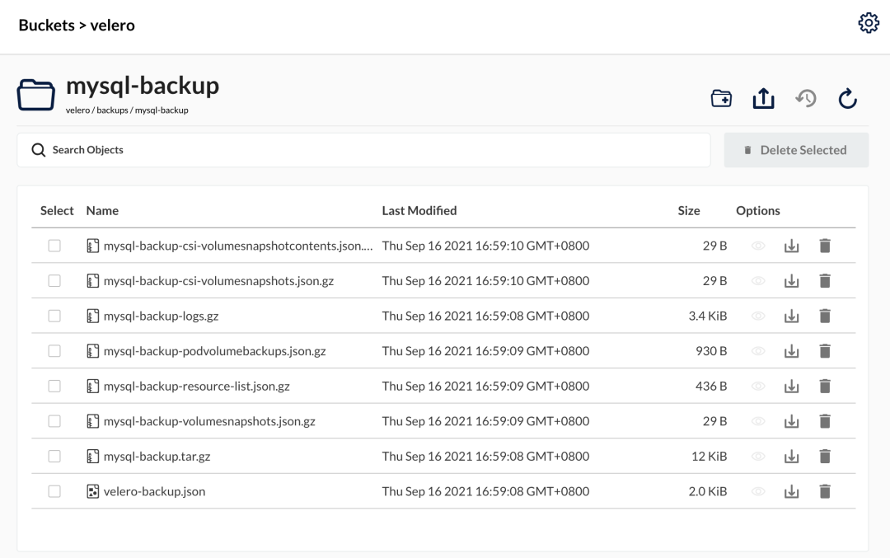The image size is (890, 558).
Task: Click the 12 KiB size value
Action: click(x=709, y=457)
